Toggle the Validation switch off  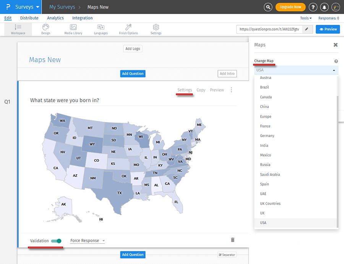pos(56,241)
